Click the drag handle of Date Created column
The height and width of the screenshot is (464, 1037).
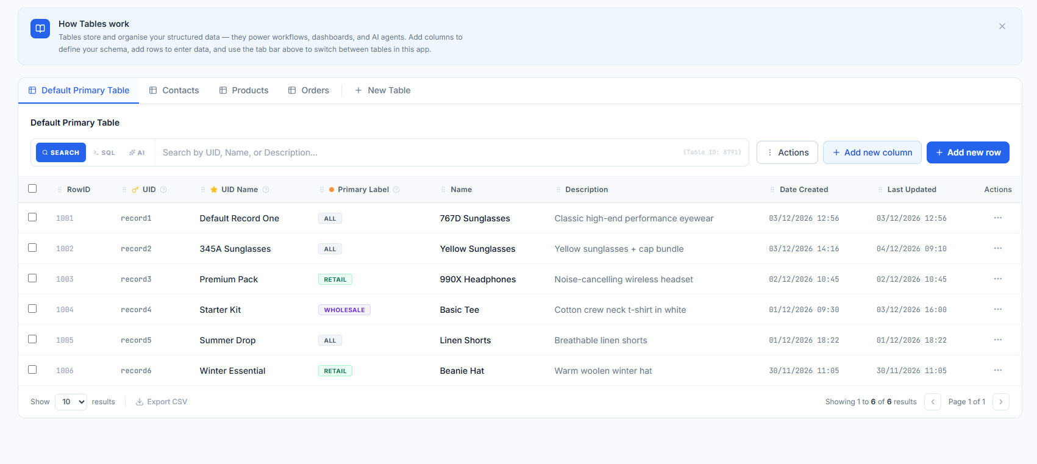coord(772,190)
